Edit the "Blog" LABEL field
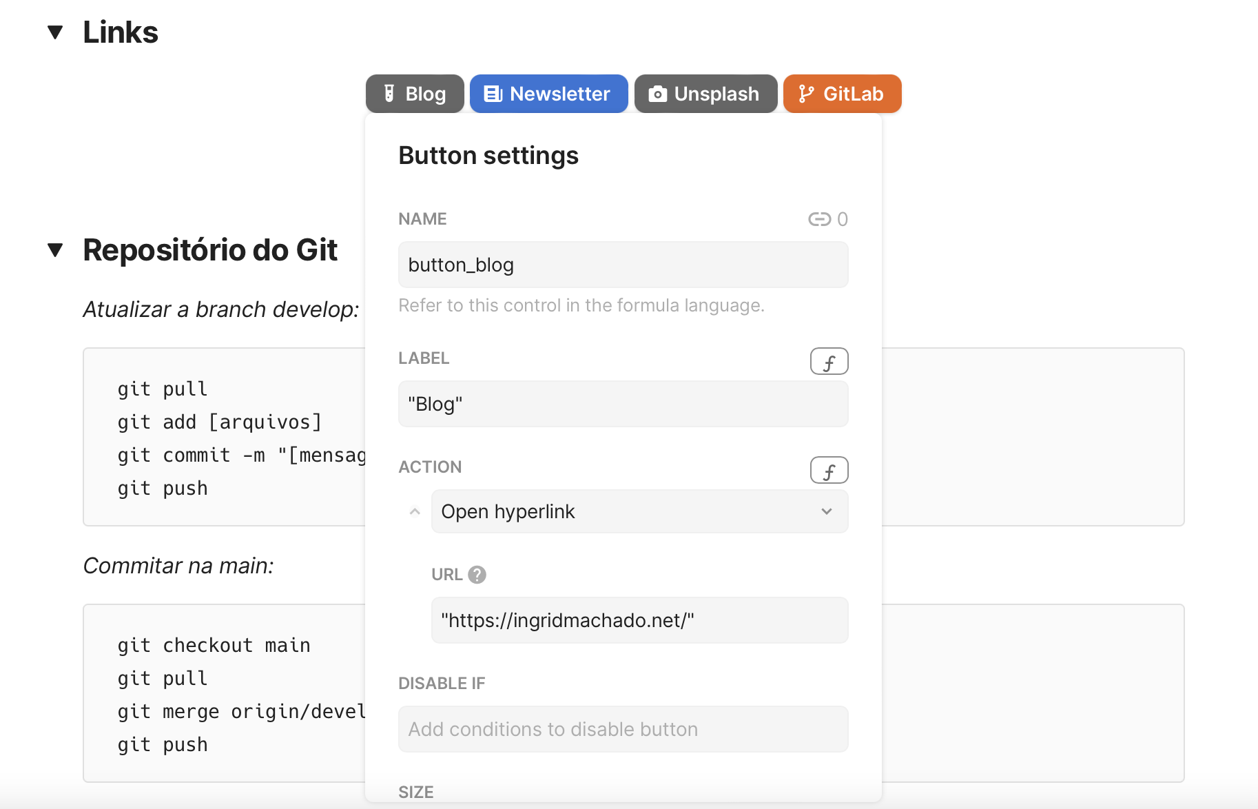This screenshot has height=809, width=1258. [x=622, y=404]
